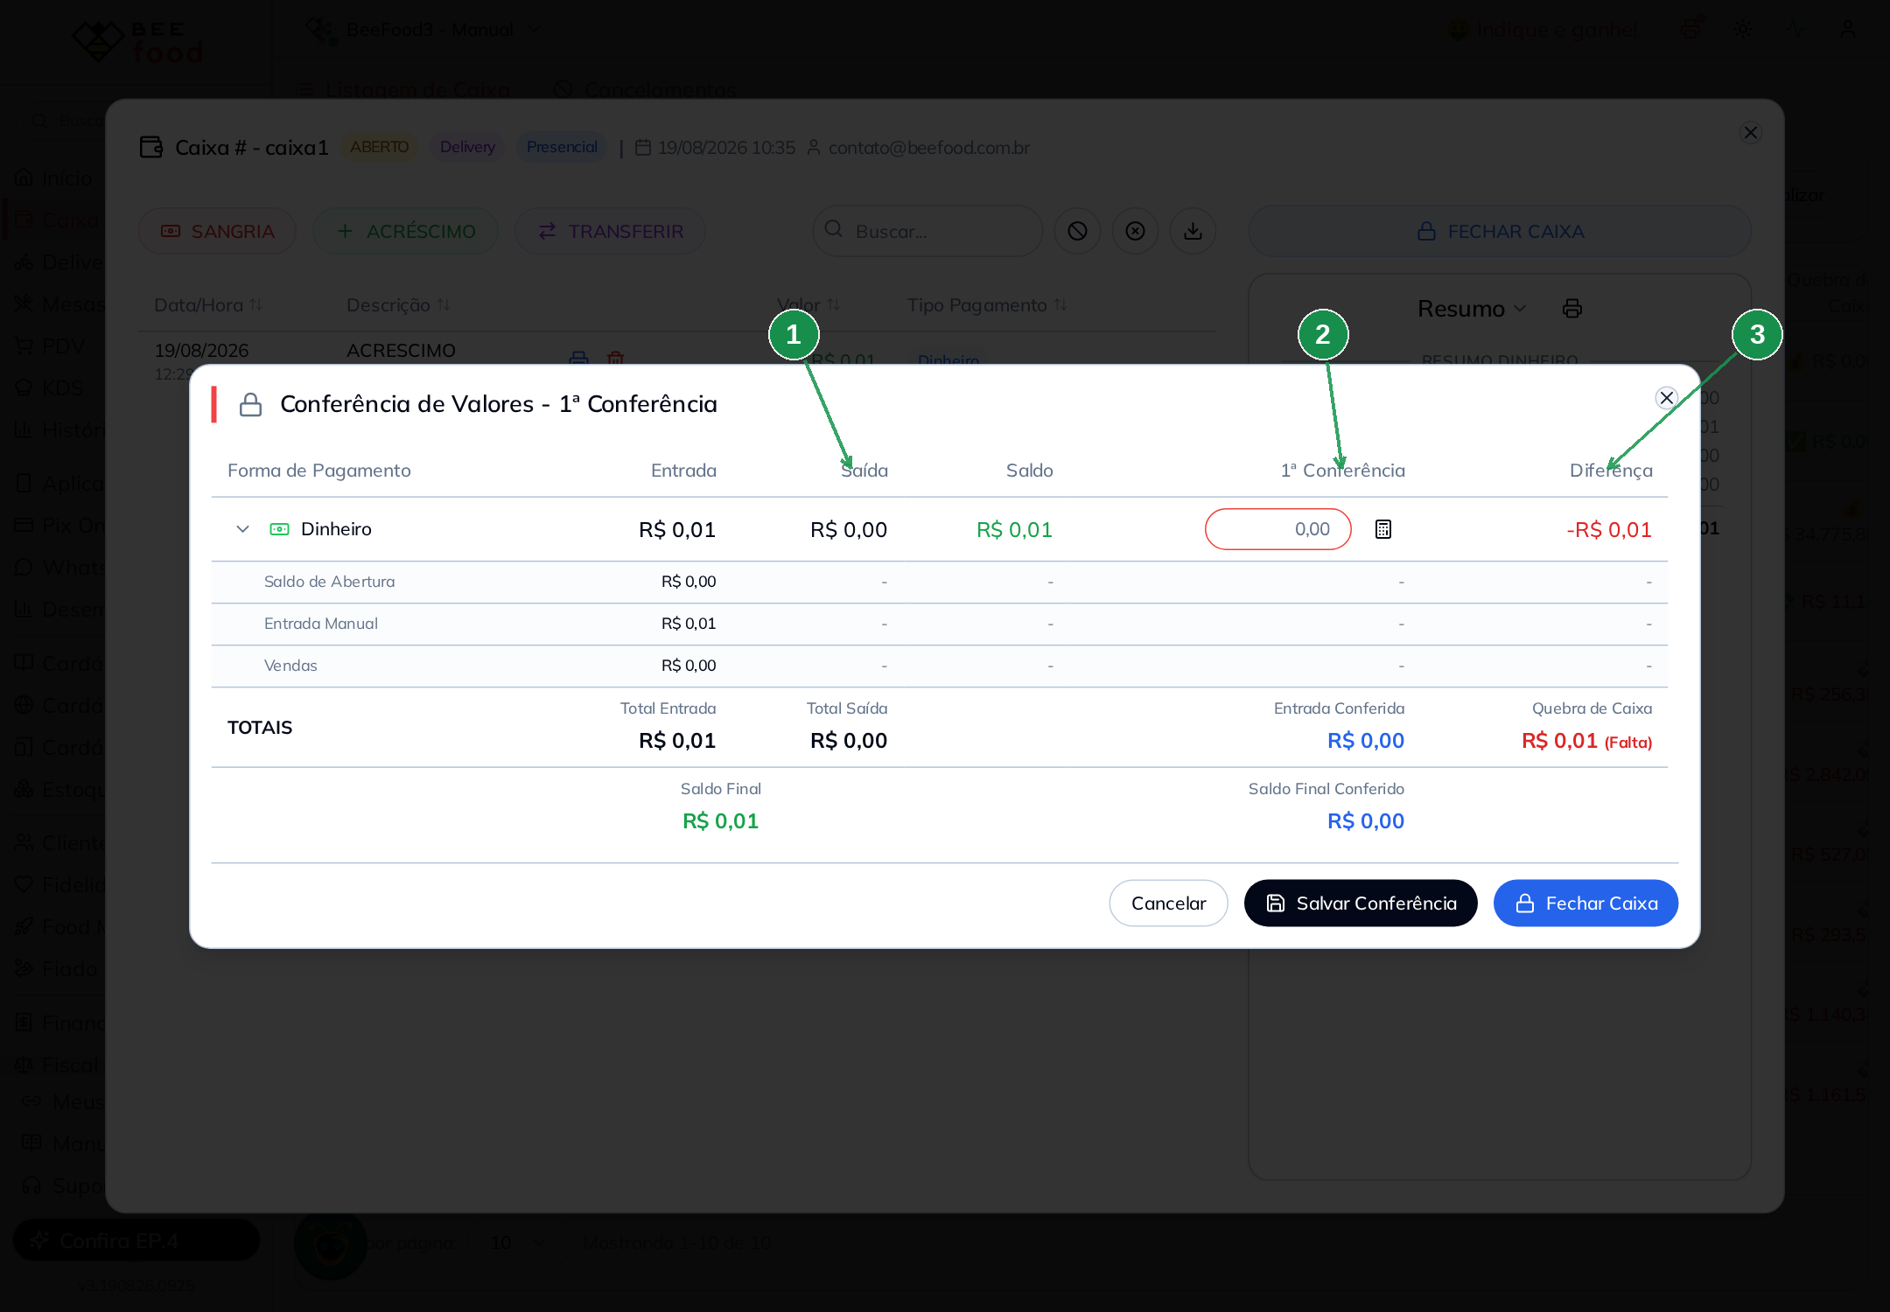Click the Dinheiro cash icon
1890x1312 pixels.
click(279, 529)
